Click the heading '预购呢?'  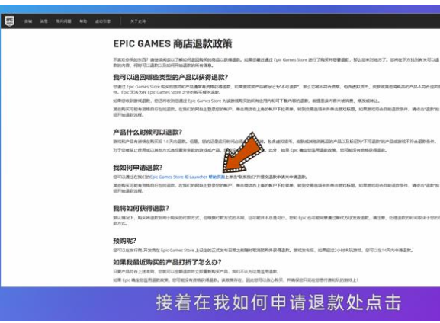124,241
